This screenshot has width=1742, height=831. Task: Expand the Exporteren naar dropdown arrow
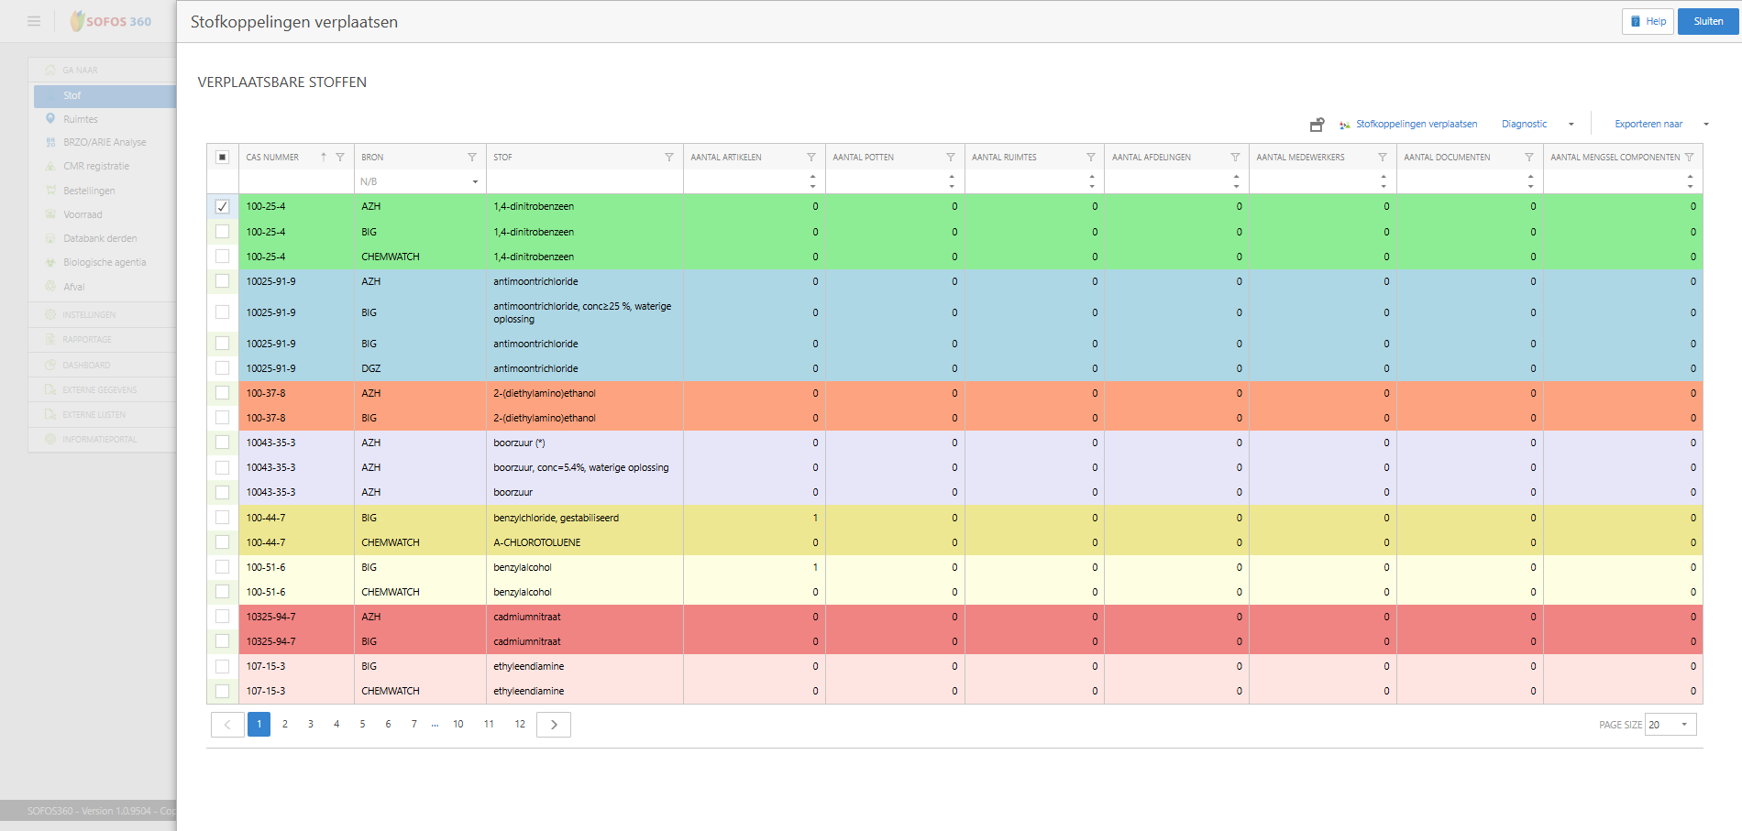[x=1705, y=125]
